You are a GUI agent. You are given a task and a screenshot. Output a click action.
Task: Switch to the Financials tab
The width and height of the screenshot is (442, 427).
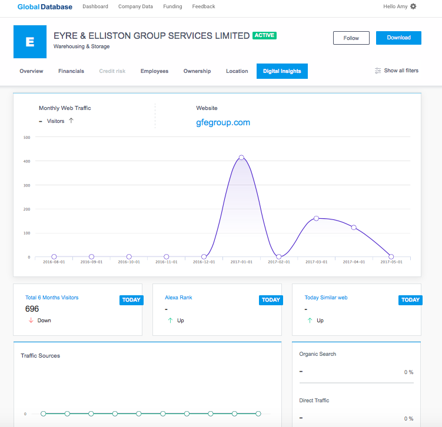point(71,71)
